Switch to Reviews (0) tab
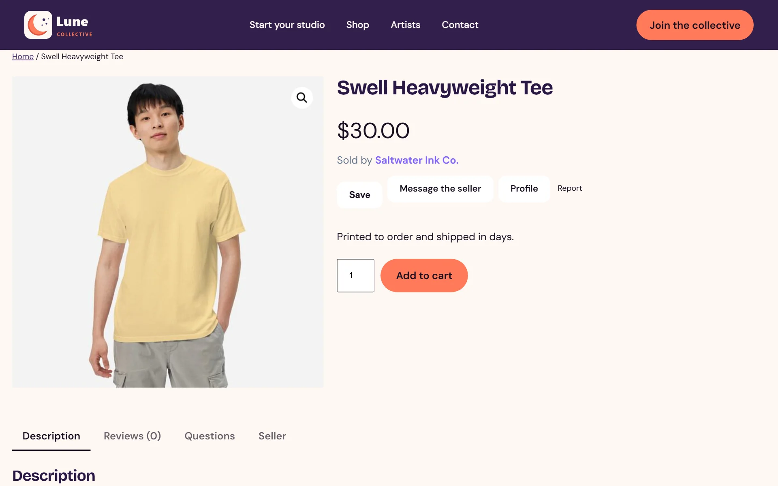Screen dimensions: 778x486 tap(132, 436)
